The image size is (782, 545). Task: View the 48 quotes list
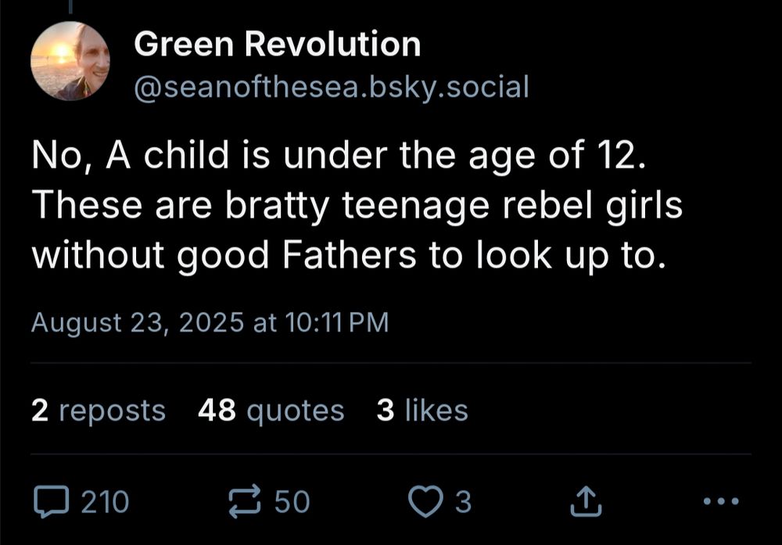click(x=271, y=411)
